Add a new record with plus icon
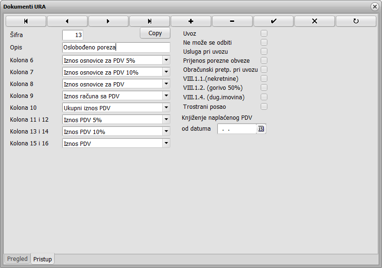382x268 pixels. point(191,21)
